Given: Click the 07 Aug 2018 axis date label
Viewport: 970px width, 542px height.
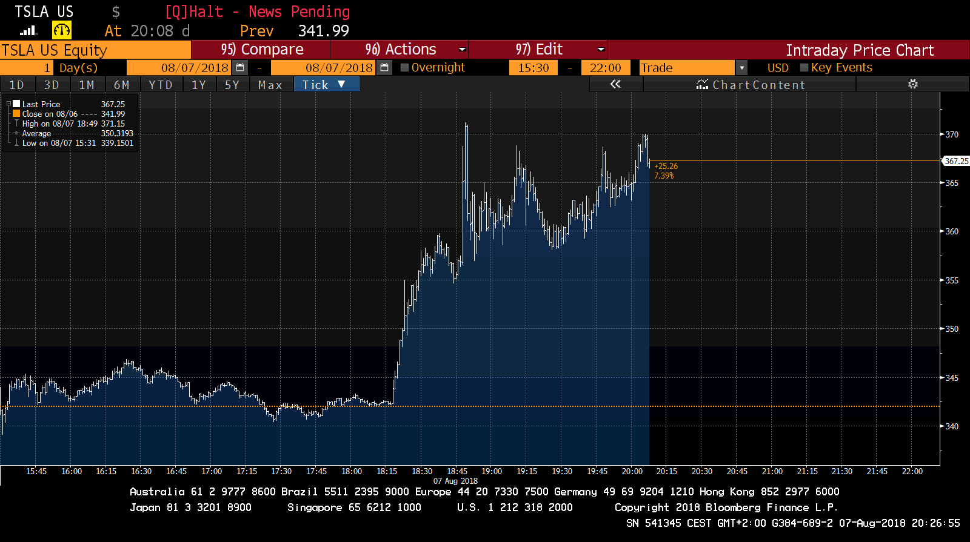Looking at the screenshot, I should point(455,481).
